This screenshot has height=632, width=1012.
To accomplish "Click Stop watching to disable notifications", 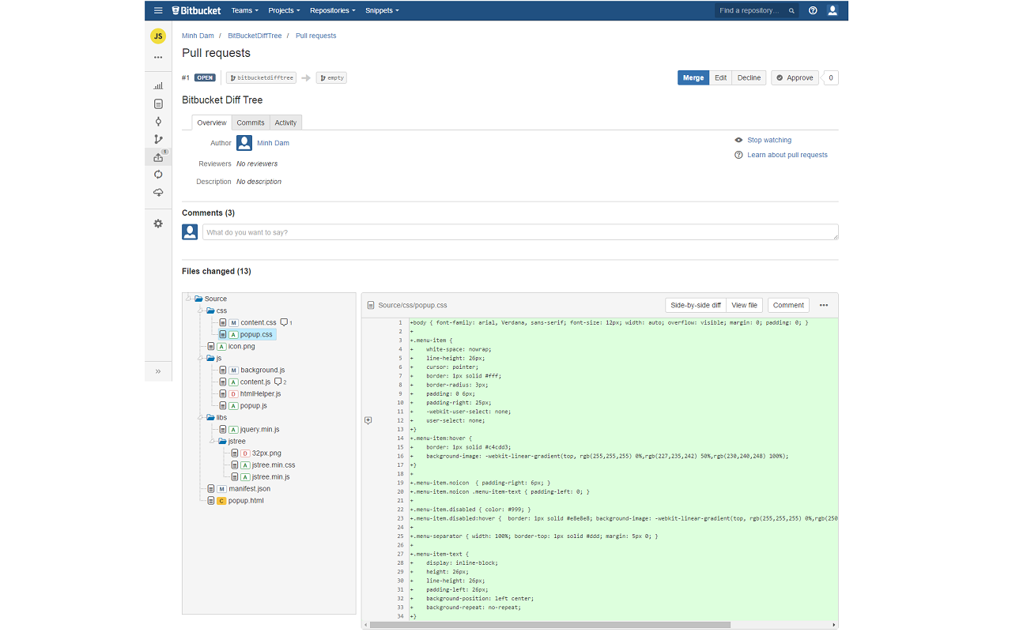I will (768, 140).
